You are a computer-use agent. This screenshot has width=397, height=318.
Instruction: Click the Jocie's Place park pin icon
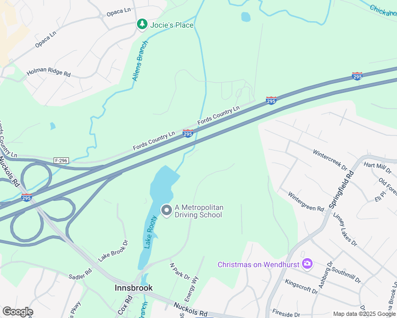coord(142,24)
